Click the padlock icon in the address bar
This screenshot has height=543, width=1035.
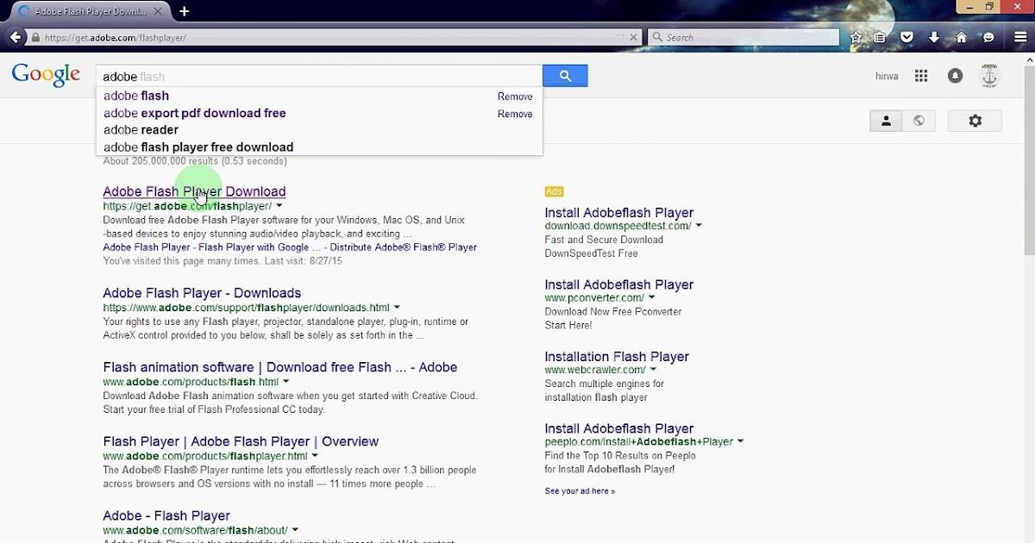35,38
